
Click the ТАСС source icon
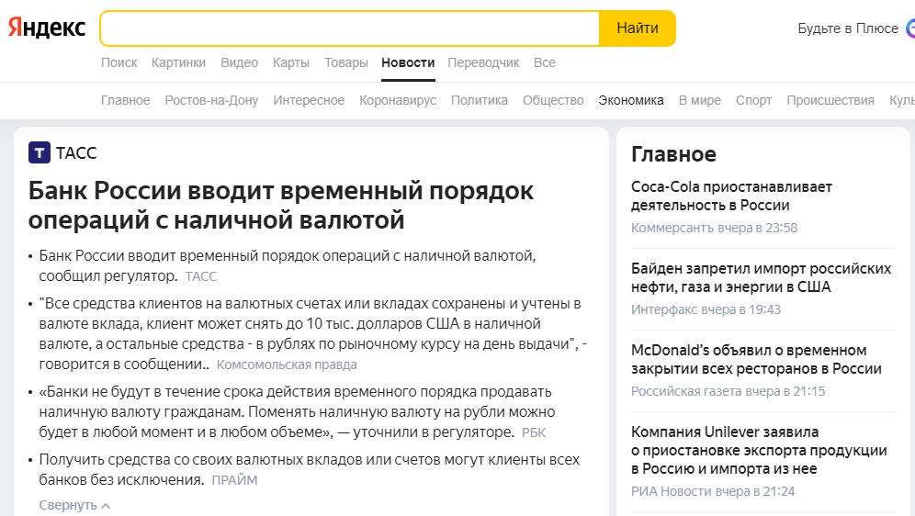[x=40, y=152]
